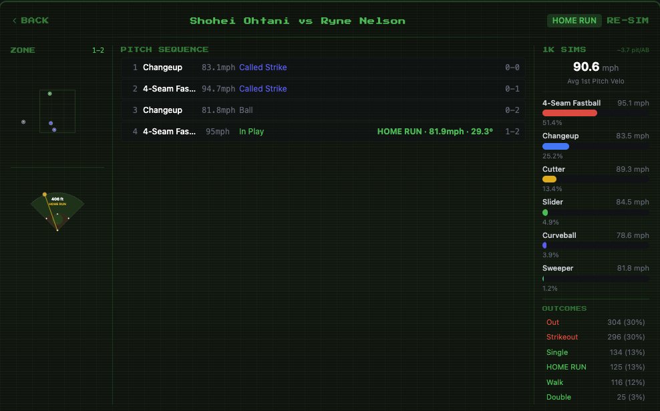Click the ~3.7 pit/AB label
Screen dimensions: 660x411
pos(633,49)
